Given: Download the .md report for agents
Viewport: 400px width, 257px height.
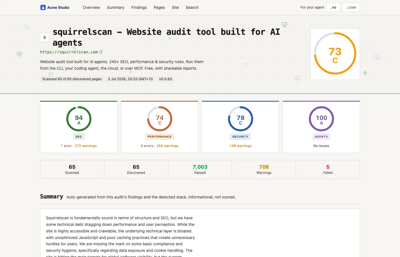Looking at the screenshot, I should pyautogui.click(x=333, y=7).
